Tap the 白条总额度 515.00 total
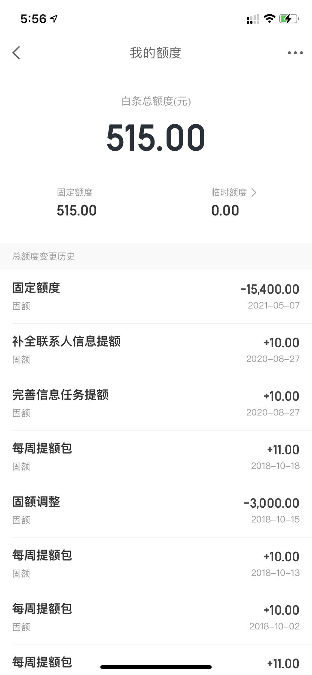The image size is (312, 675). coord(156,138)
